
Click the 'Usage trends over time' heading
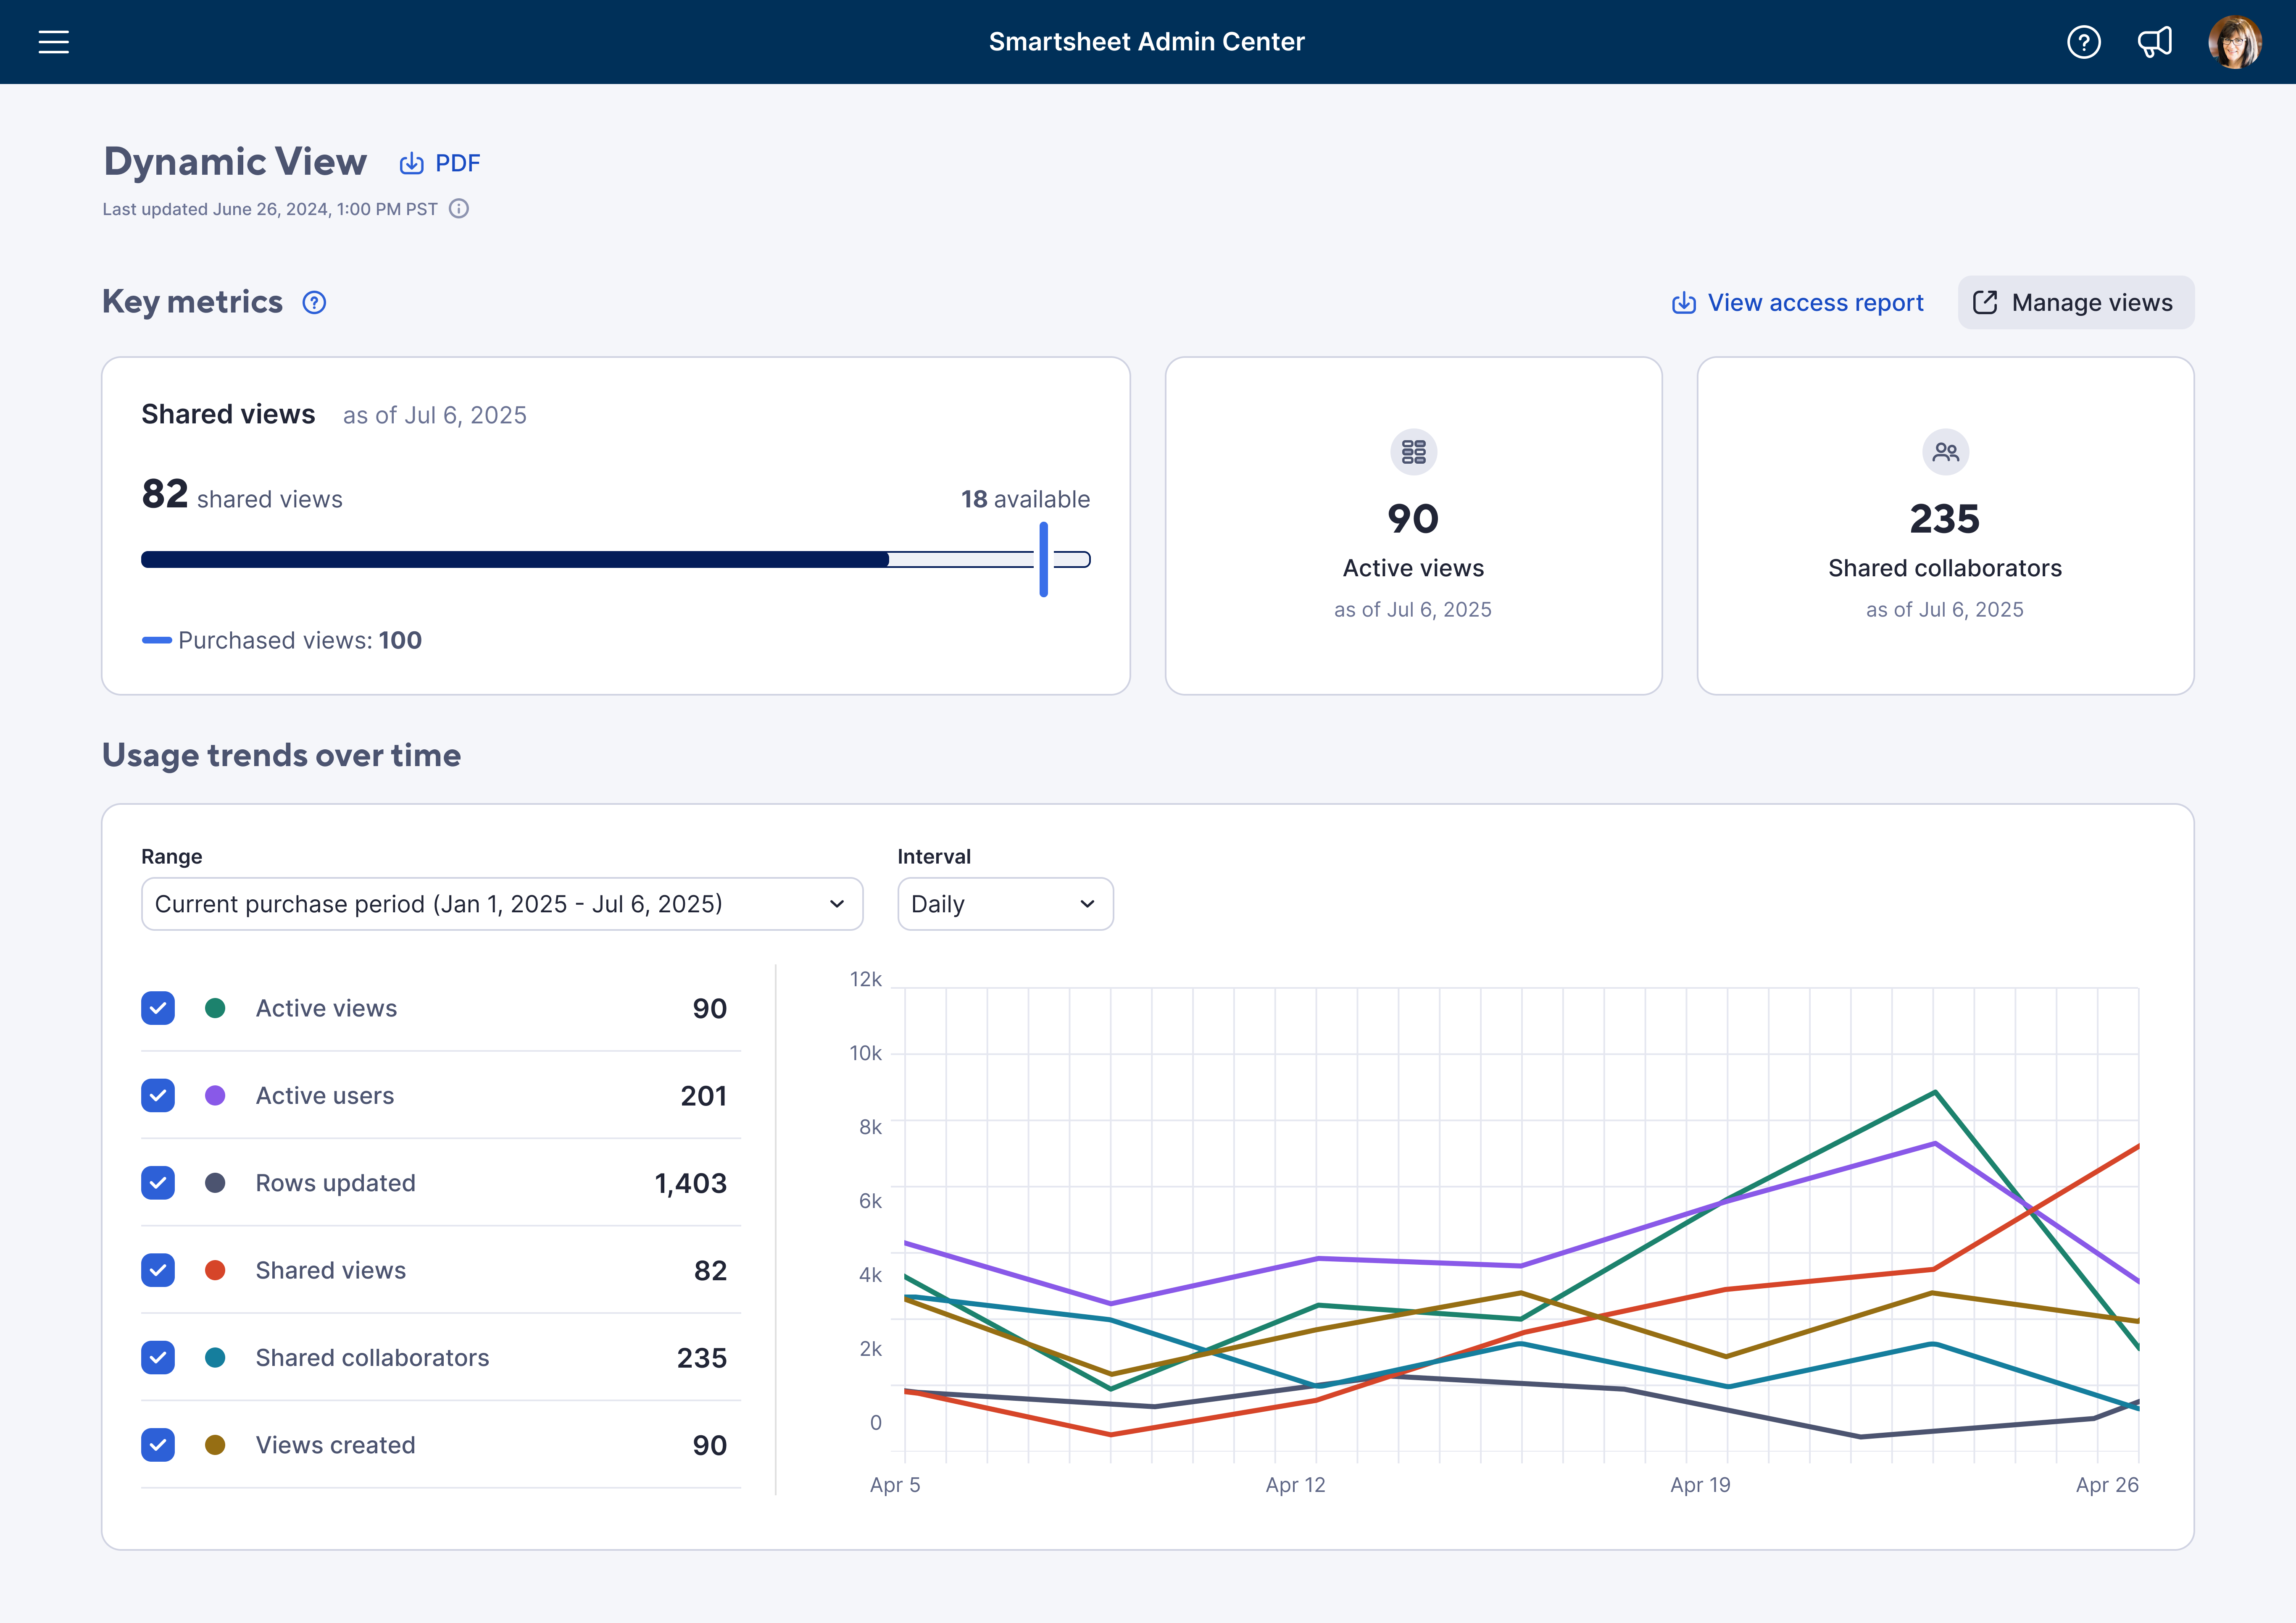pyautogui.click(x=282, y=756)
